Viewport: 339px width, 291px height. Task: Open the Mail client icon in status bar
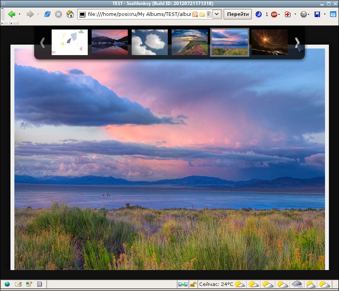18,284
